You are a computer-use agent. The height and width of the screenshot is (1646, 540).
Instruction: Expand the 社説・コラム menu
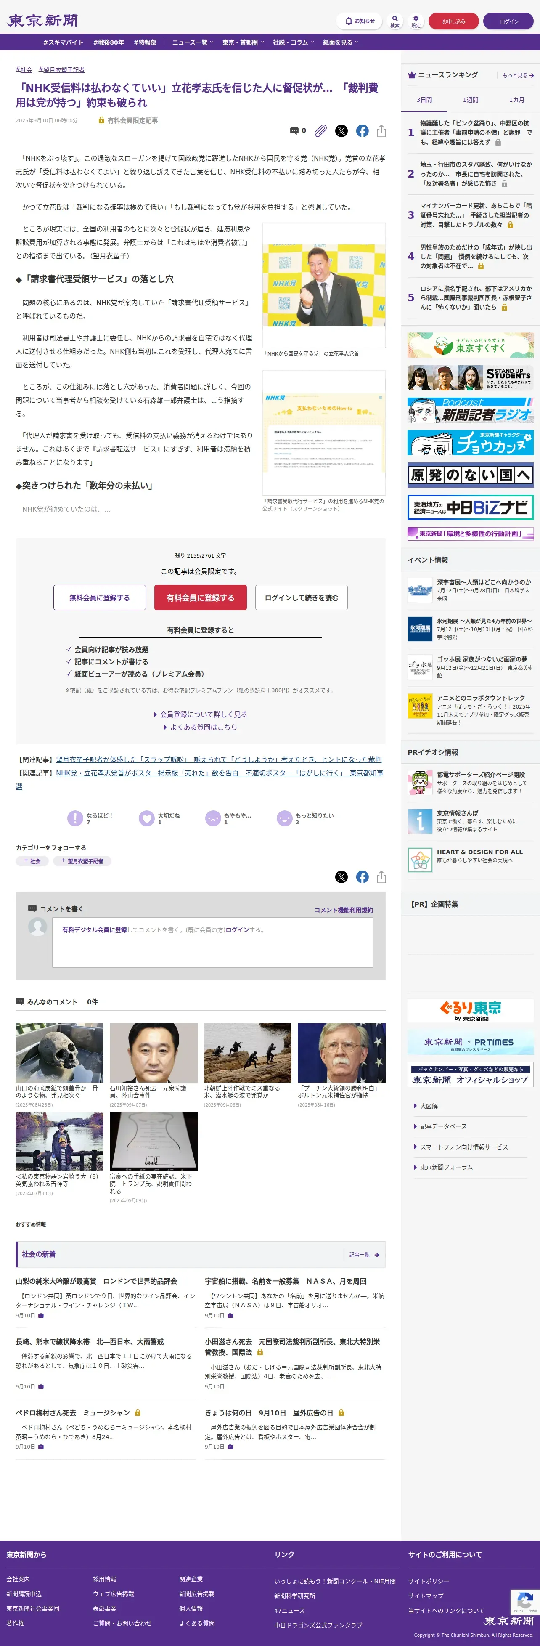click(293, 42)
